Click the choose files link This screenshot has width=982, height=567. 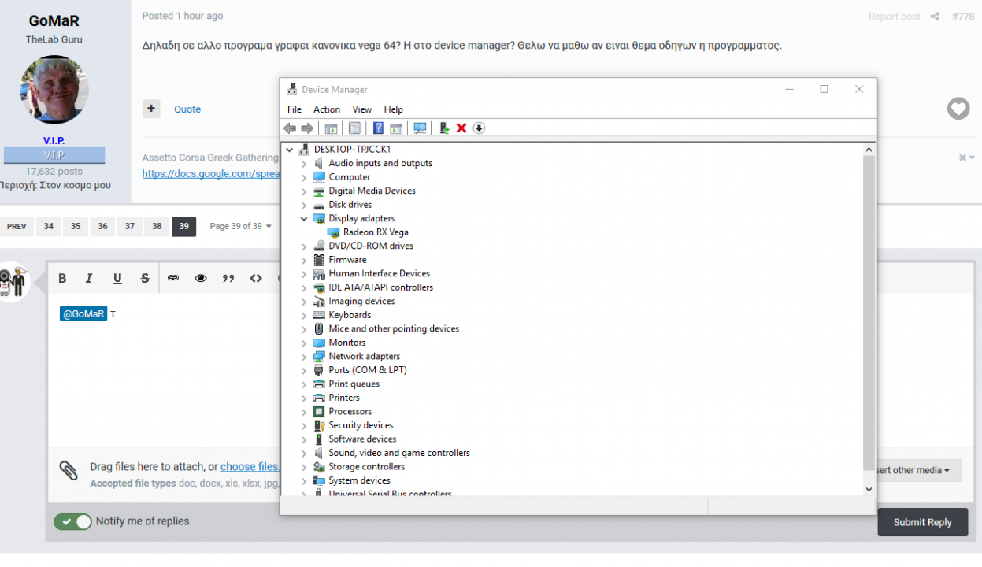click(250, 467)
